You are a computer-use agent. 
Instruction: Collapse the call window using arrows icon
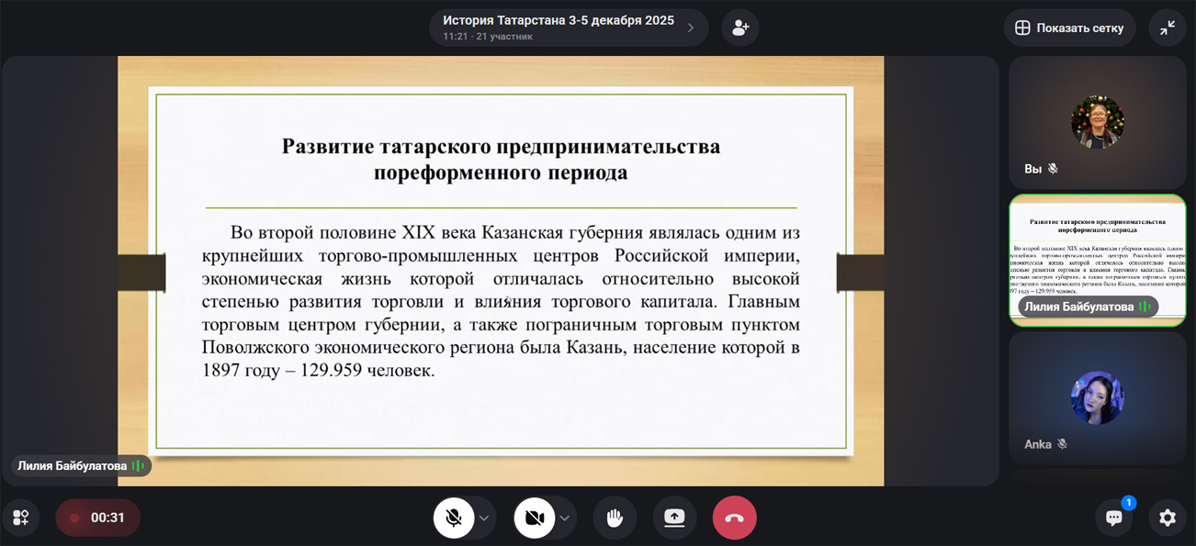point(1167,28)
